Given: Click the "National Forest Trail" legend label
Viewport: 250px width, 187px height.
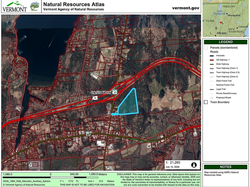Looking at the screenshot, I should point(225,85).
